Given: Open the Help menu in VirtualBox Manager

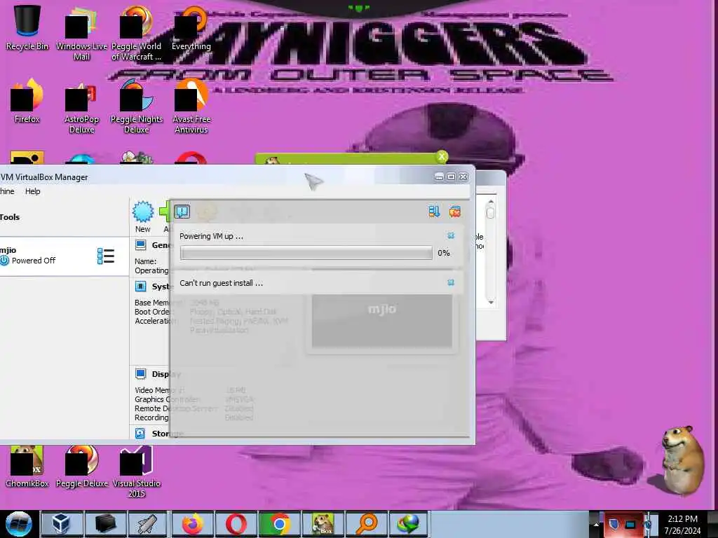Looking at the screenshot, I should coord(32,191).
